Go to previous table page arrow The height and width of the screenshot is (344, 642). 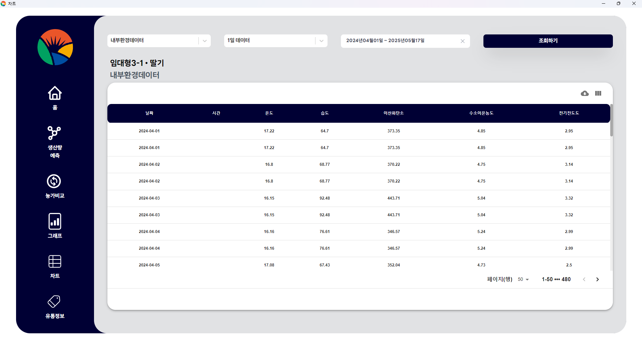(x=584, y=279)
